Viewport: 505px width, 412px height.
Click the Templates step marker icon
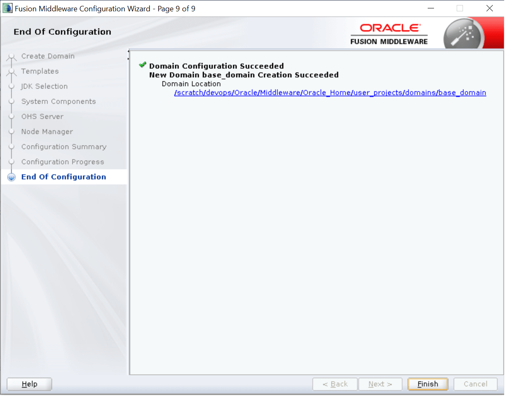(12, 72)
